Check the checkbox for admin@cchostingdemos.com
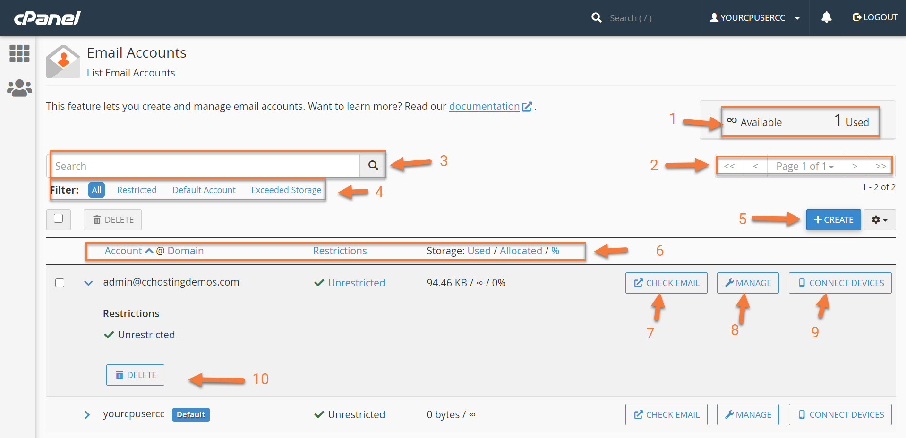Image resolution: width=906 pixels, height=438 pixels. point(60,283)
